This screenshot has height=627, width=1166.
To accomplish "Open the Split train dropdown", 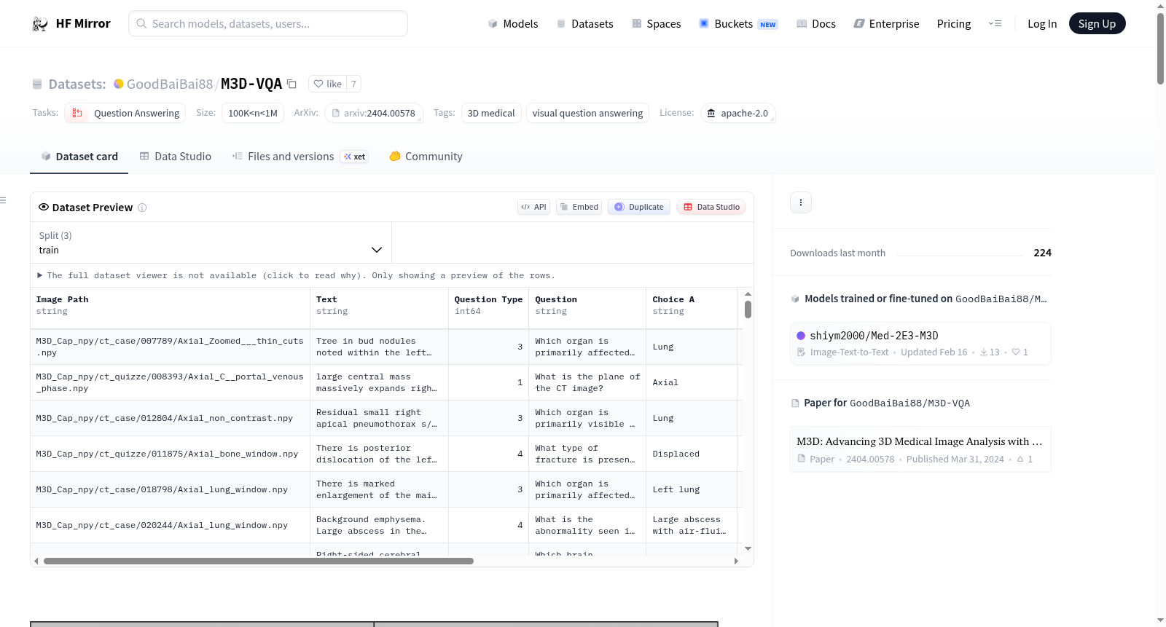I will point(211,242).
